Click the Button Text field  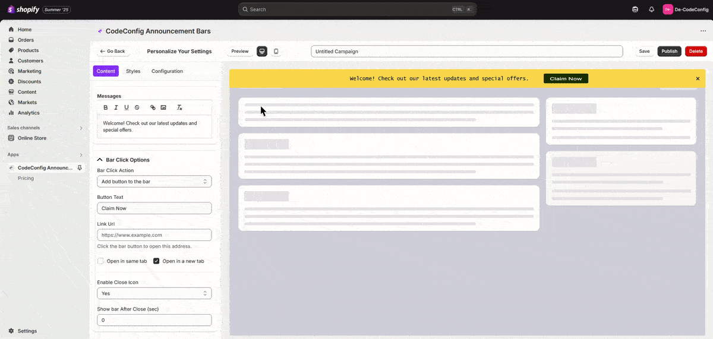click(154, 208)
